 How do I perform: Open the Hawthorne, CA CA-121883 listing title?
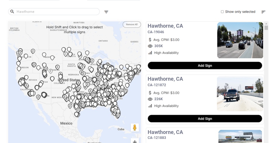[165, 132]
